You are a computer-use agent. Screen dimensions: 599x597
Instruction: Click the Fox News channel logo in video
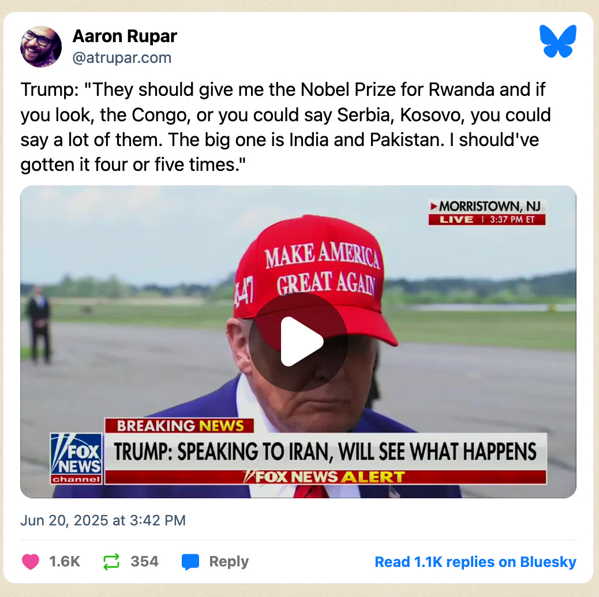point(76,458)
